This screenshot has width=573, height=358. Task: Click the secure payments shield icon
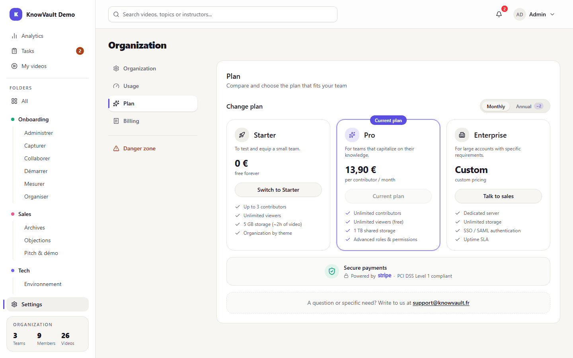point(332,271)
